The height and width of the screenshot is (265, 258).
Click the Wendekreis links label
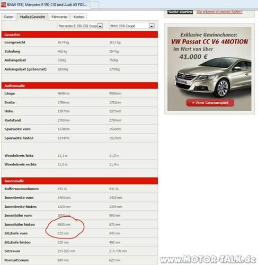coord(19,156)
